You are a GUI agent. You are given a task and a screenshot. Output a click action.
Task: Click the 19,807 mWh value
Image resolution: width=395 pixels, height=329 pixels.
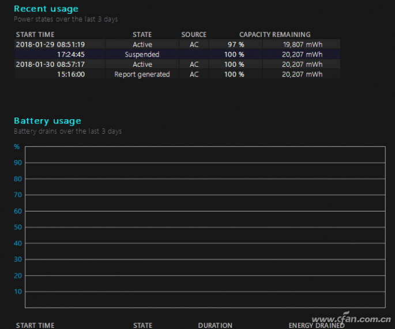pyautogui.click(x=302, y=44)
